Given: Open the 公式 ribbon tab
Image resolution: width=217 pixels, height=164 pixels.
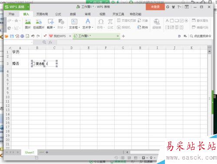Looking at the screenshot, I should pyautogui.click(x=58, y=14).
